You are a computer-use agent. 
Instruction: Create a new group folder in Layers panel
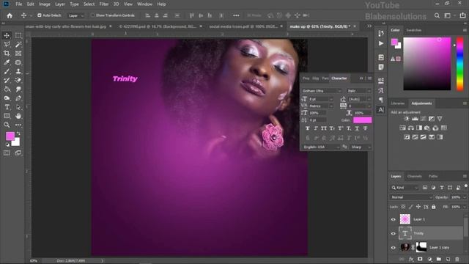tap(439, 259)
